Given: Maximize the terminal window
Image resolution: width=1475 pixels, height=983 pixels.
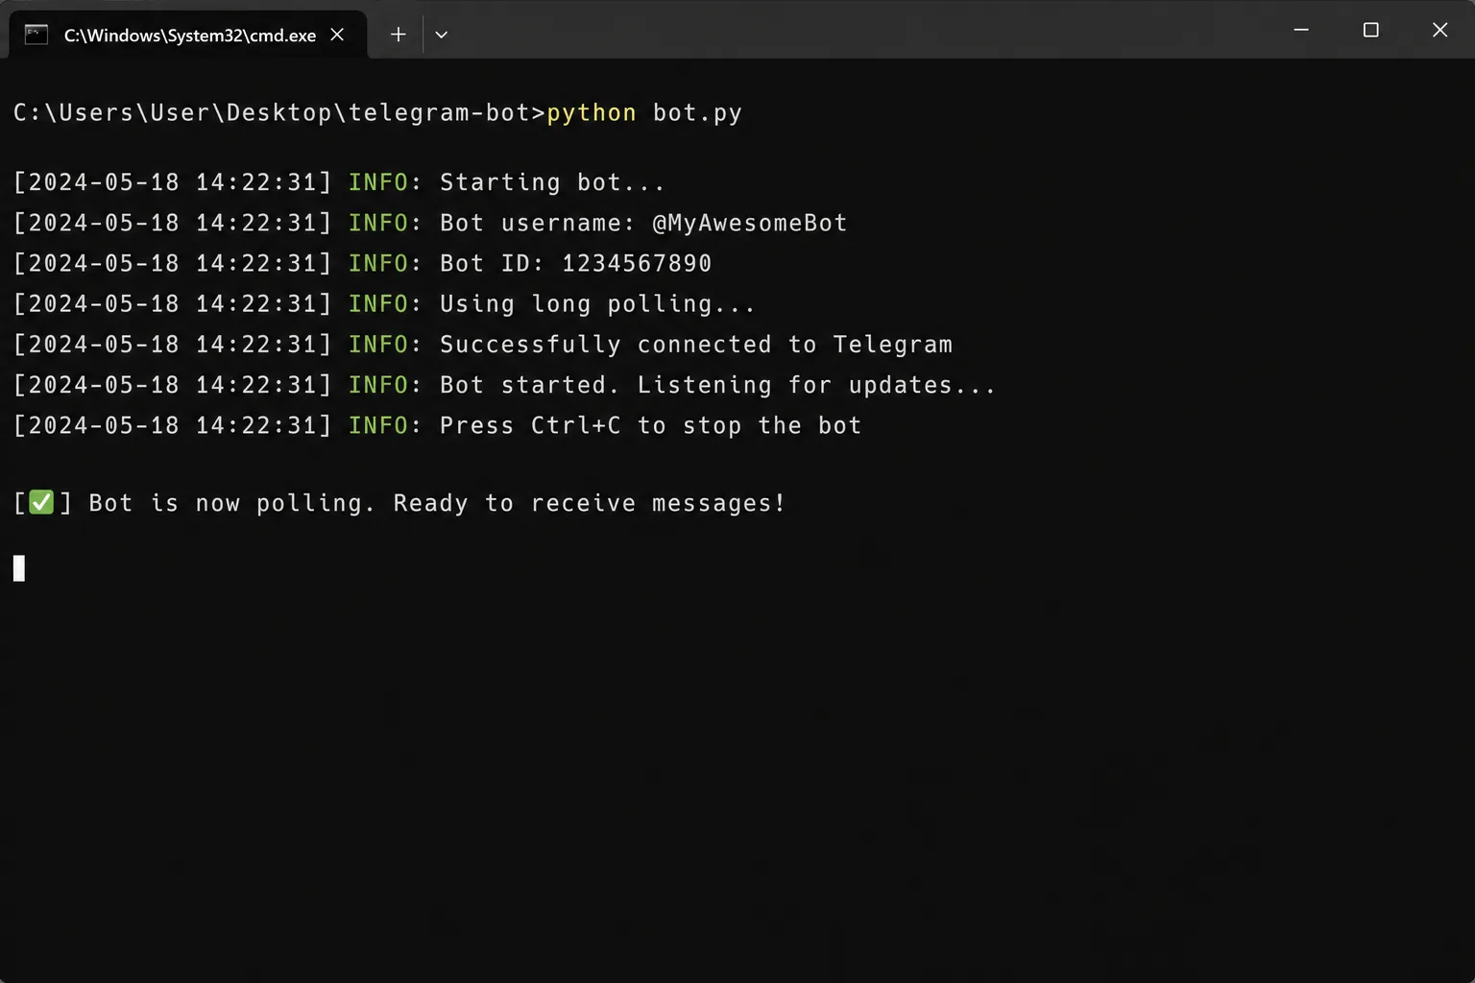Looking at the screenshot, I should (1370, 30).
